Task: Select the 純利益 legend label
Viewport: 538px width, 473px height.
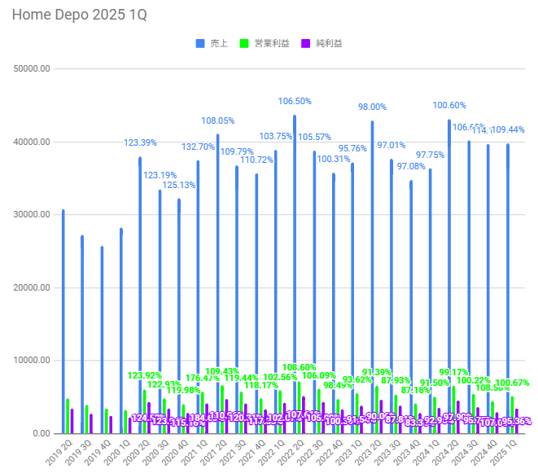Action: coord(329,44)
